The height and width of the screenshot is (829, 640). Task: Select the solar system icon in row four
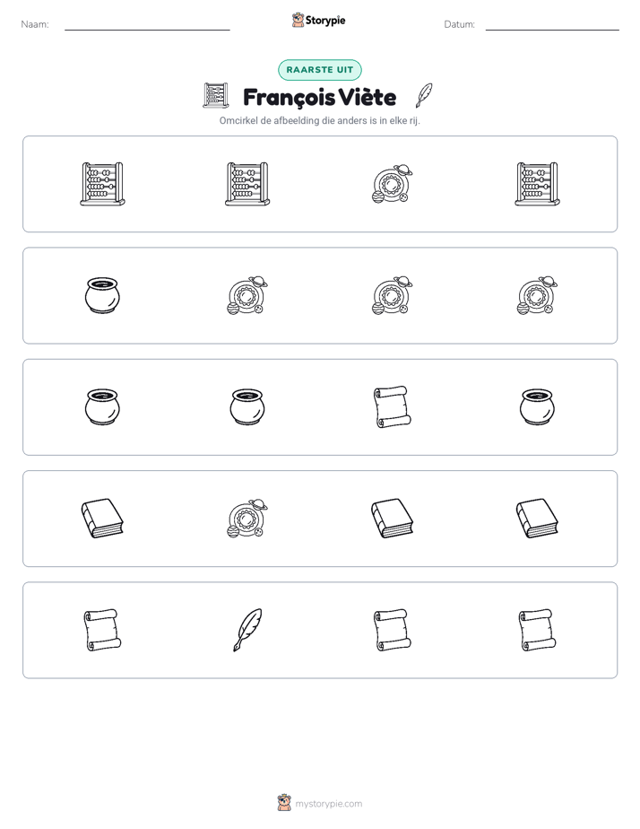pyautogui.click(x=247, y=519)
